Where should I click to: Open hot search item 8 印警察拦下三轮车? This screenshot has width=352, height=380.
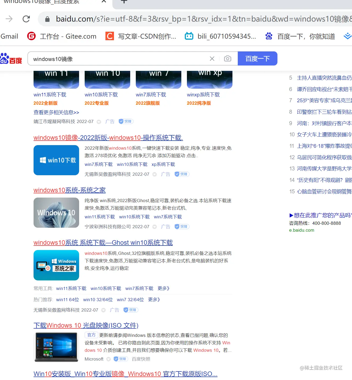pos(324,112)
